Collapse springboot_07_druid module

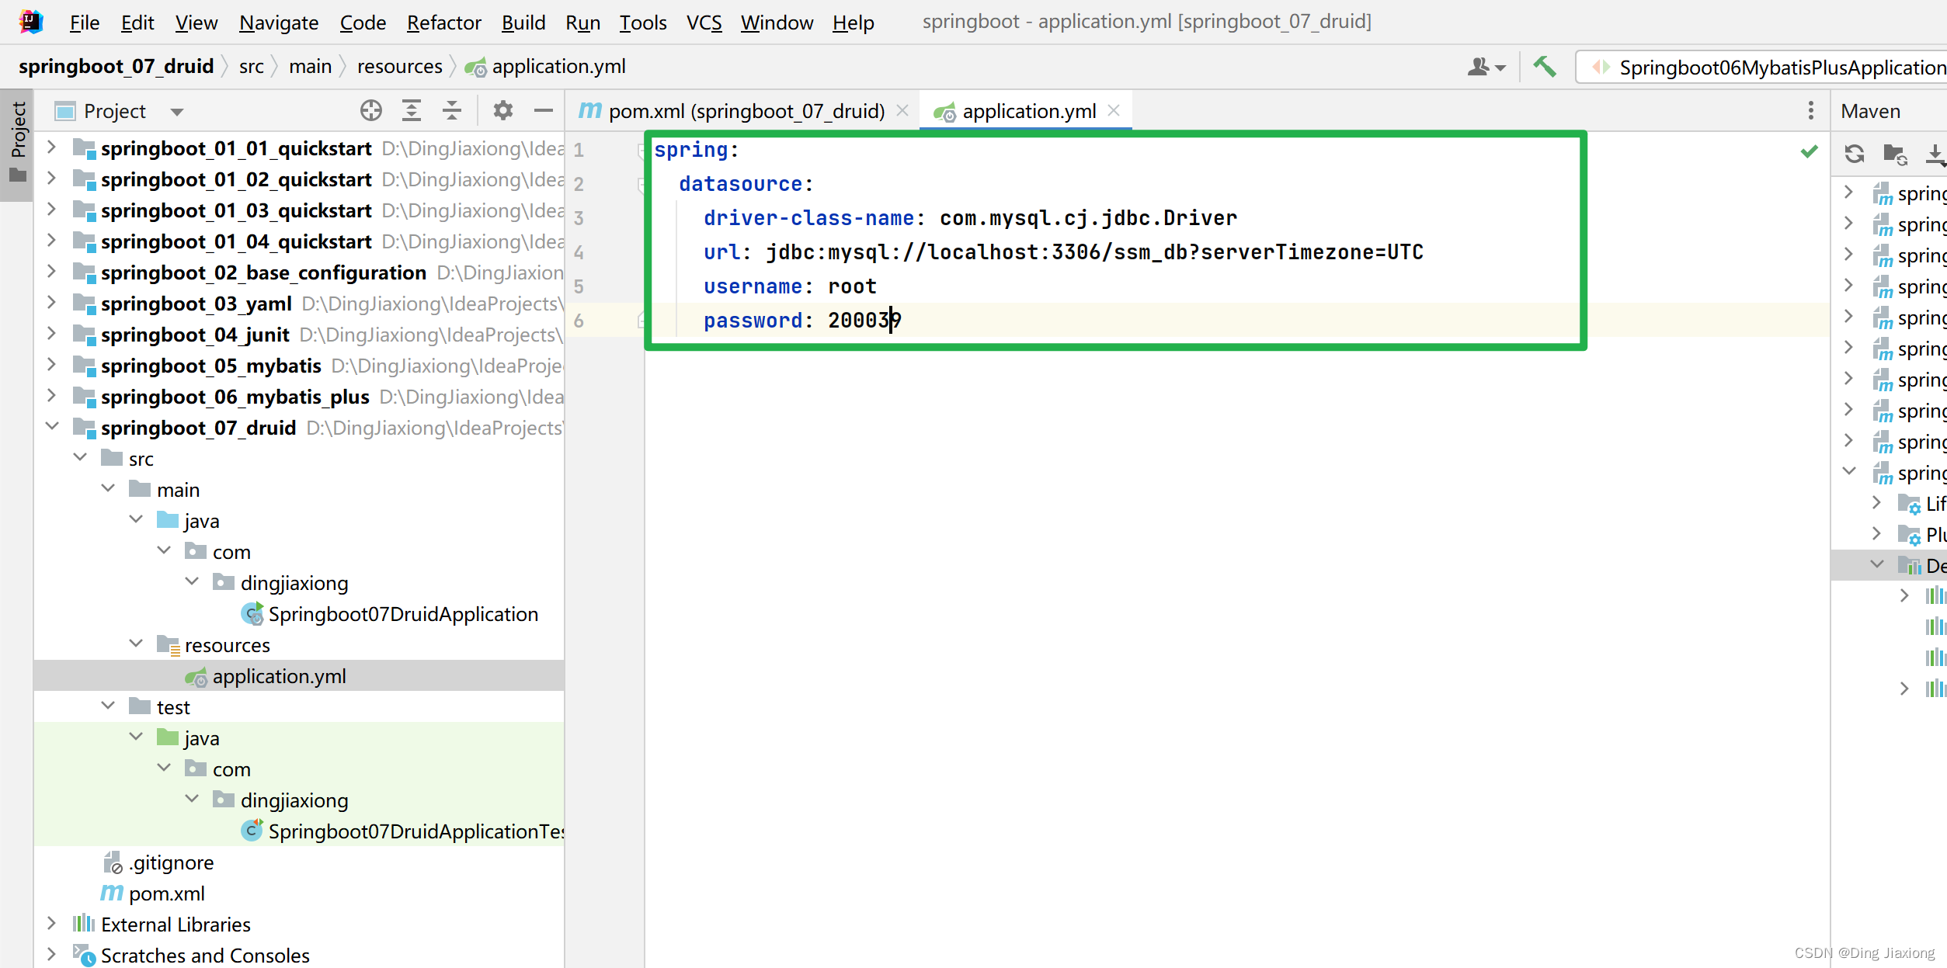[x=52, y=427]
